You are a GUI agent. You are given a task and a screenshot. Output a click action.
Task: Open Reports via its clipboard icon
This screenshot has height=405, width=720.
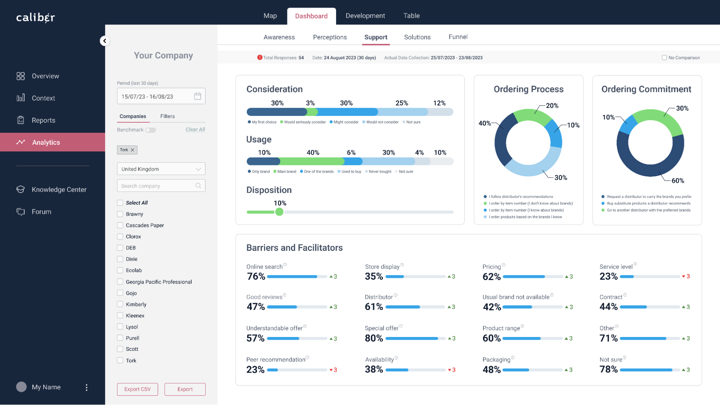pos(21,120)
